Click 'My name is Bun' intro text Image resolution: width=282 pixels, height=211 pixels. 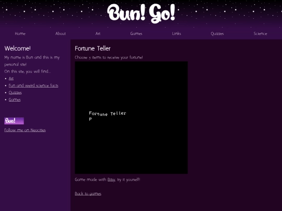point(32,61)
